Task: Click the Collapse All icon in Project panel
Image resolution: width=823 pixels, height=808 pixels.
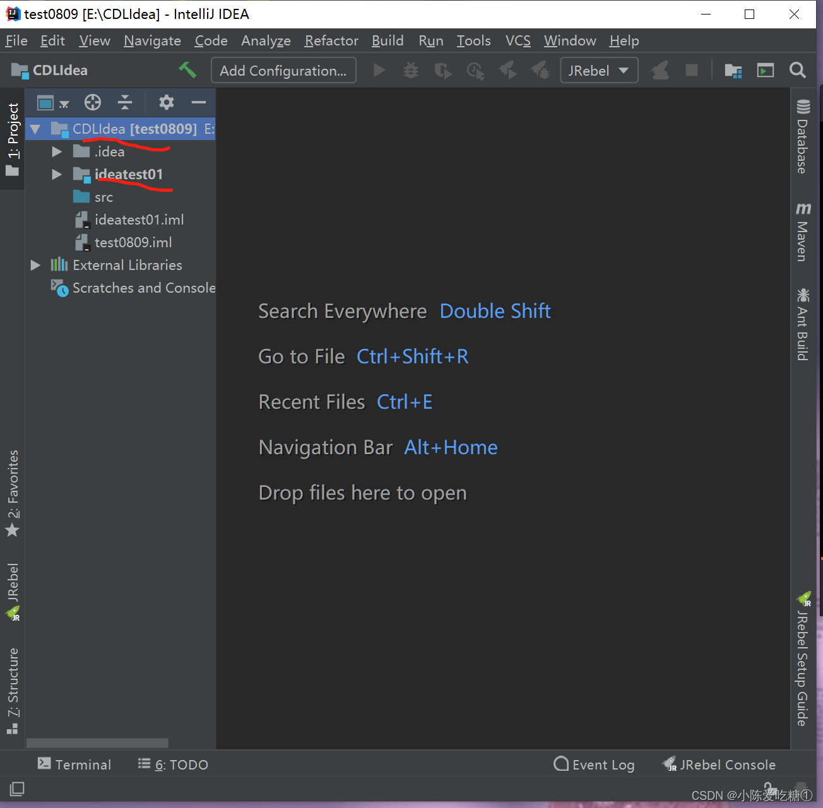Action: 125,102
